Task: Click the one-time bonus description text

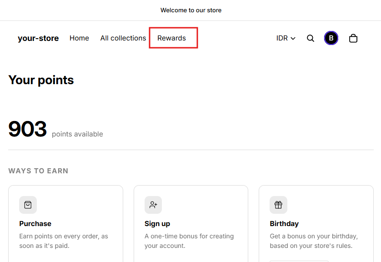Action: point(189,241)
